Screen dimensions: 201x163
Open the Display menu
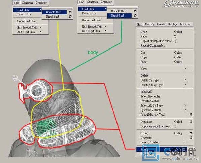point(172,24)
